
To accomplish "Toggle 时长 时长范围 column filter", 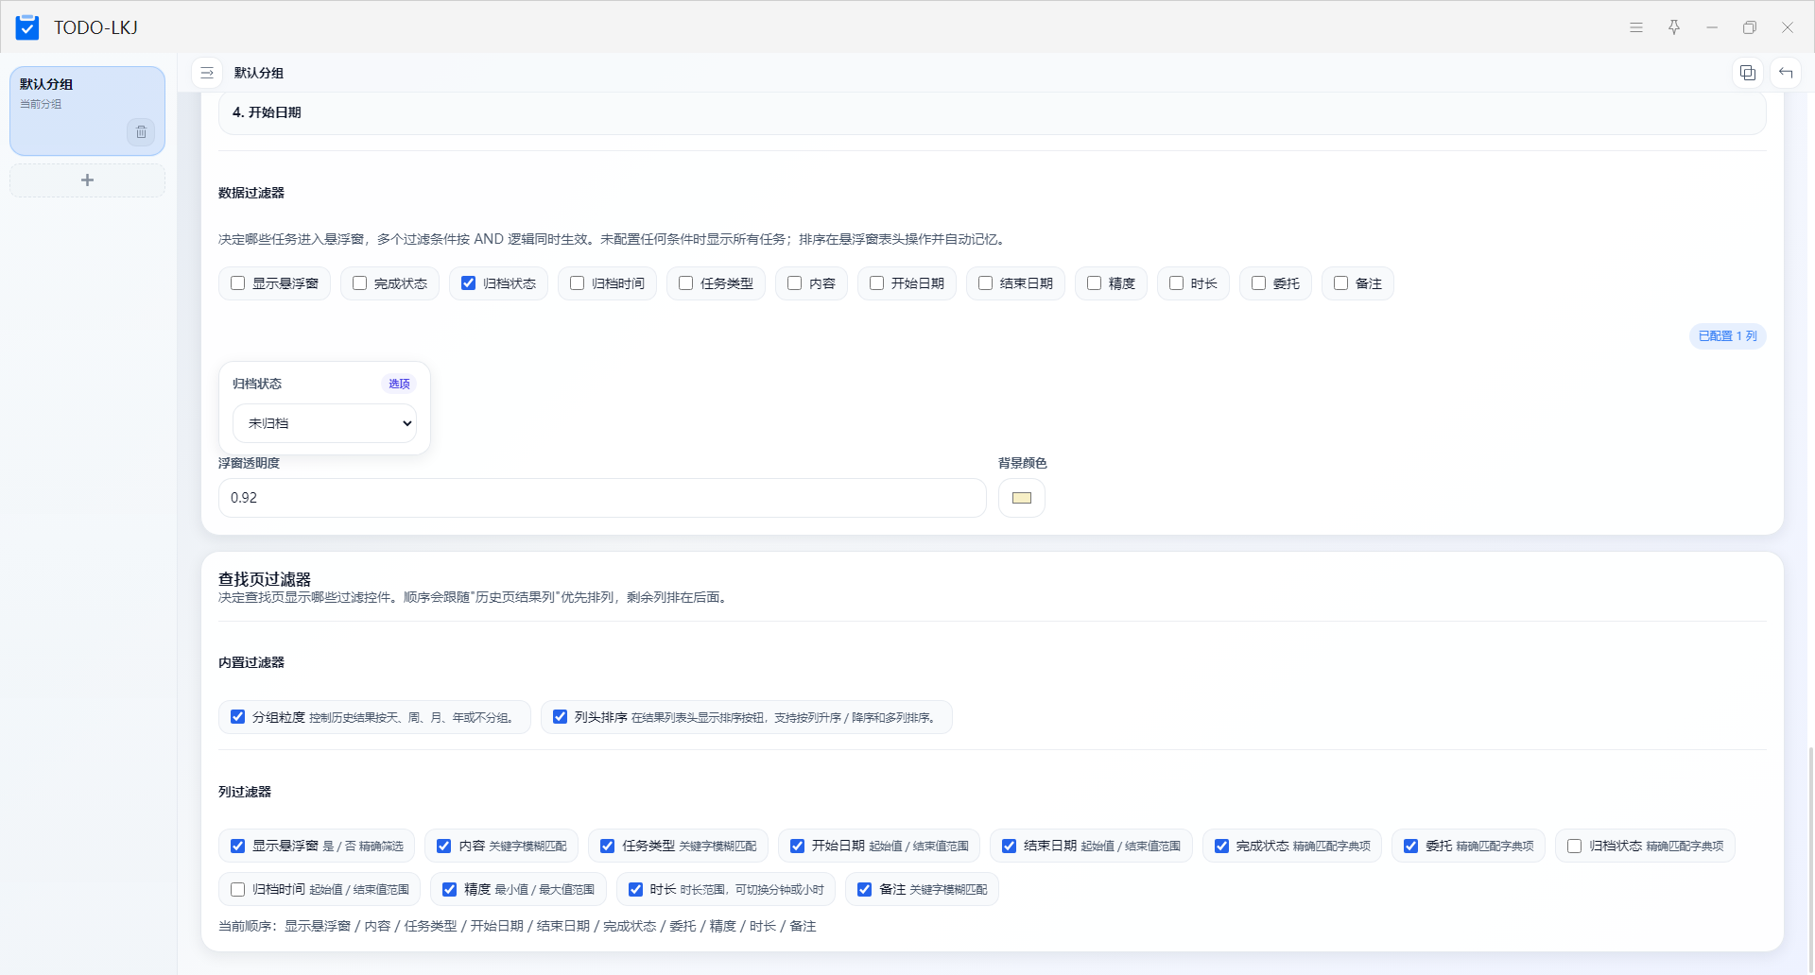I will 636,889.
